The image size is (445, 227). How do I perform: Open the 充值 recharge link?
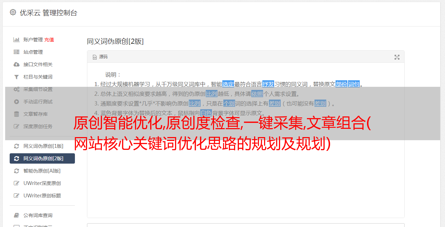pyautogui.click(x=49, y=40)
